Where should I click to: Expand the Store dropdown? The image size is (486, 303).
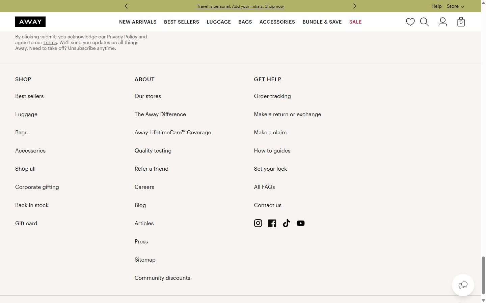pos(455,6)
